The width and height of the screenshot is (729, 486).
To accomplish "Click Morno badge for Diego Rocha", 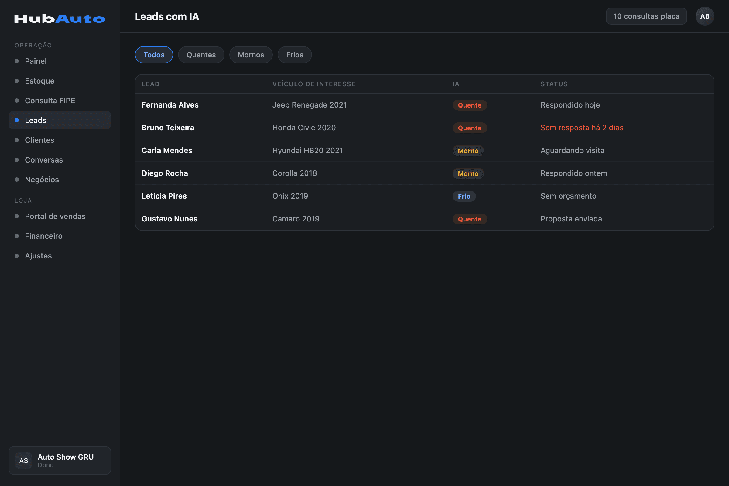I will pos(468,173).
